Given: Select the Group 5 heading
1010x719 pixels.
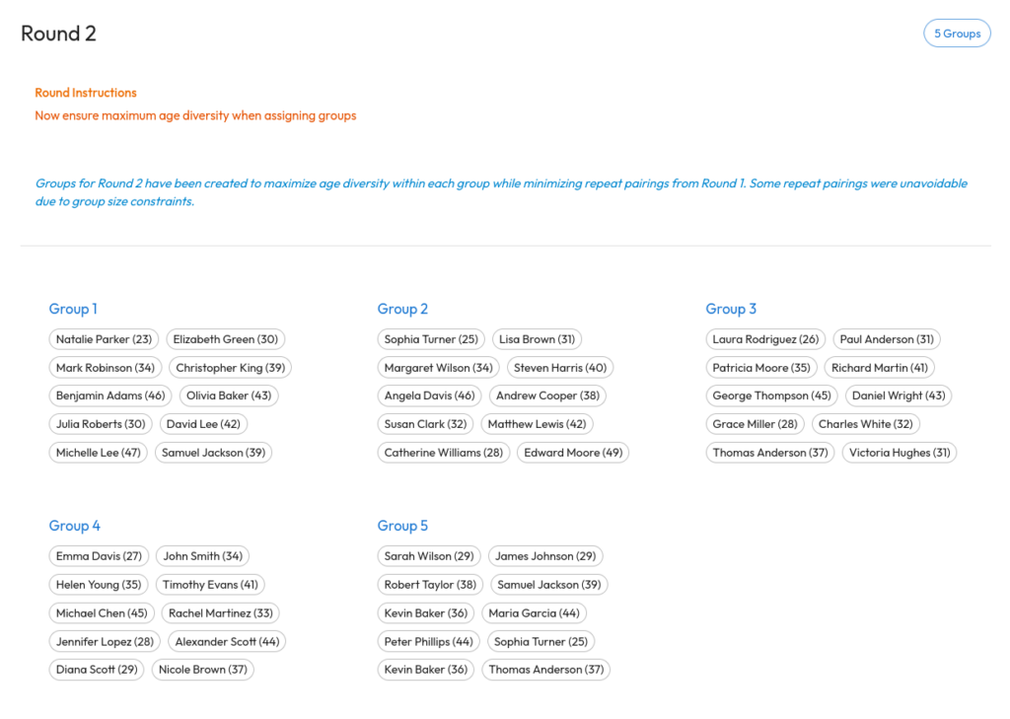Looking at the screenshot, I should [402, 526].
